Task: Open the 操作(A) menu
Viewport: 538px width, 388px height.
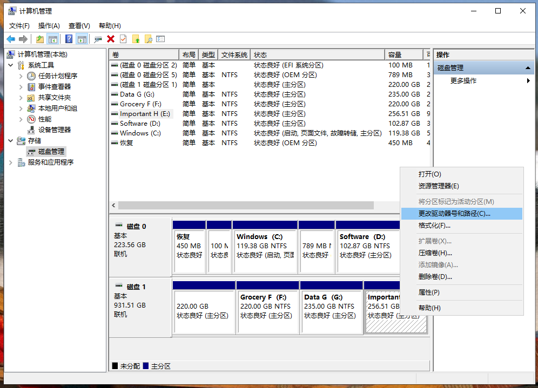Action: pos(49,26)
